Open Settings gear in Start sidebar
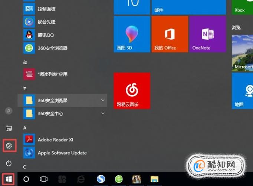 pyautogui.click(x=9, y=146)
